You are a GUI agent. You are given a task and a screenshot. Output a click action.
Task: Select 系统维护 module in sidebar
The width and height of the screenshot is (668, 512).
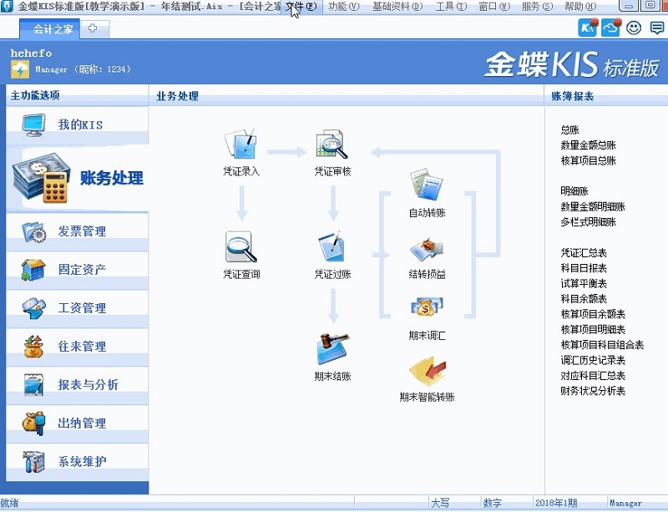coord(78,461)
